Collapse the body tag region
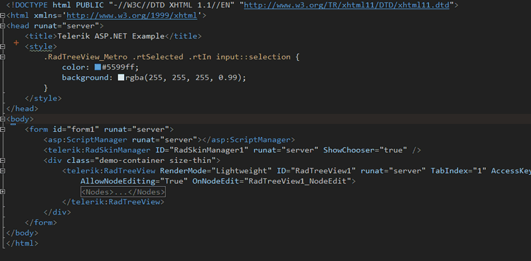This screenshot has height=261, width=531. coord(3,119)
